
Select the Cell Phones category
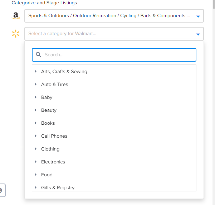[x=54, y=136]
